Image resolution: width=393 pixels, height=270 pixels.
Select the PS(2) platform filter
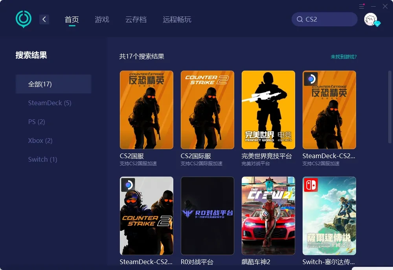click(37, 122)
